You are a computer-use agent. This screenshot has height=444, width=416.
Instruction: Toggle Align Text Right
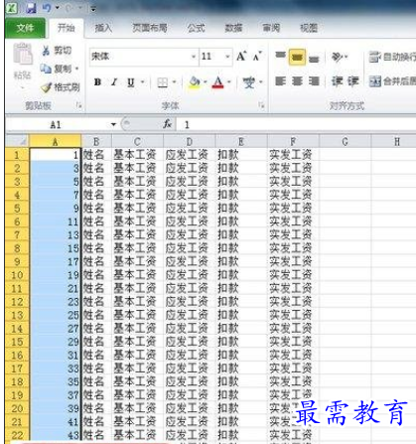tap(314, 81)
